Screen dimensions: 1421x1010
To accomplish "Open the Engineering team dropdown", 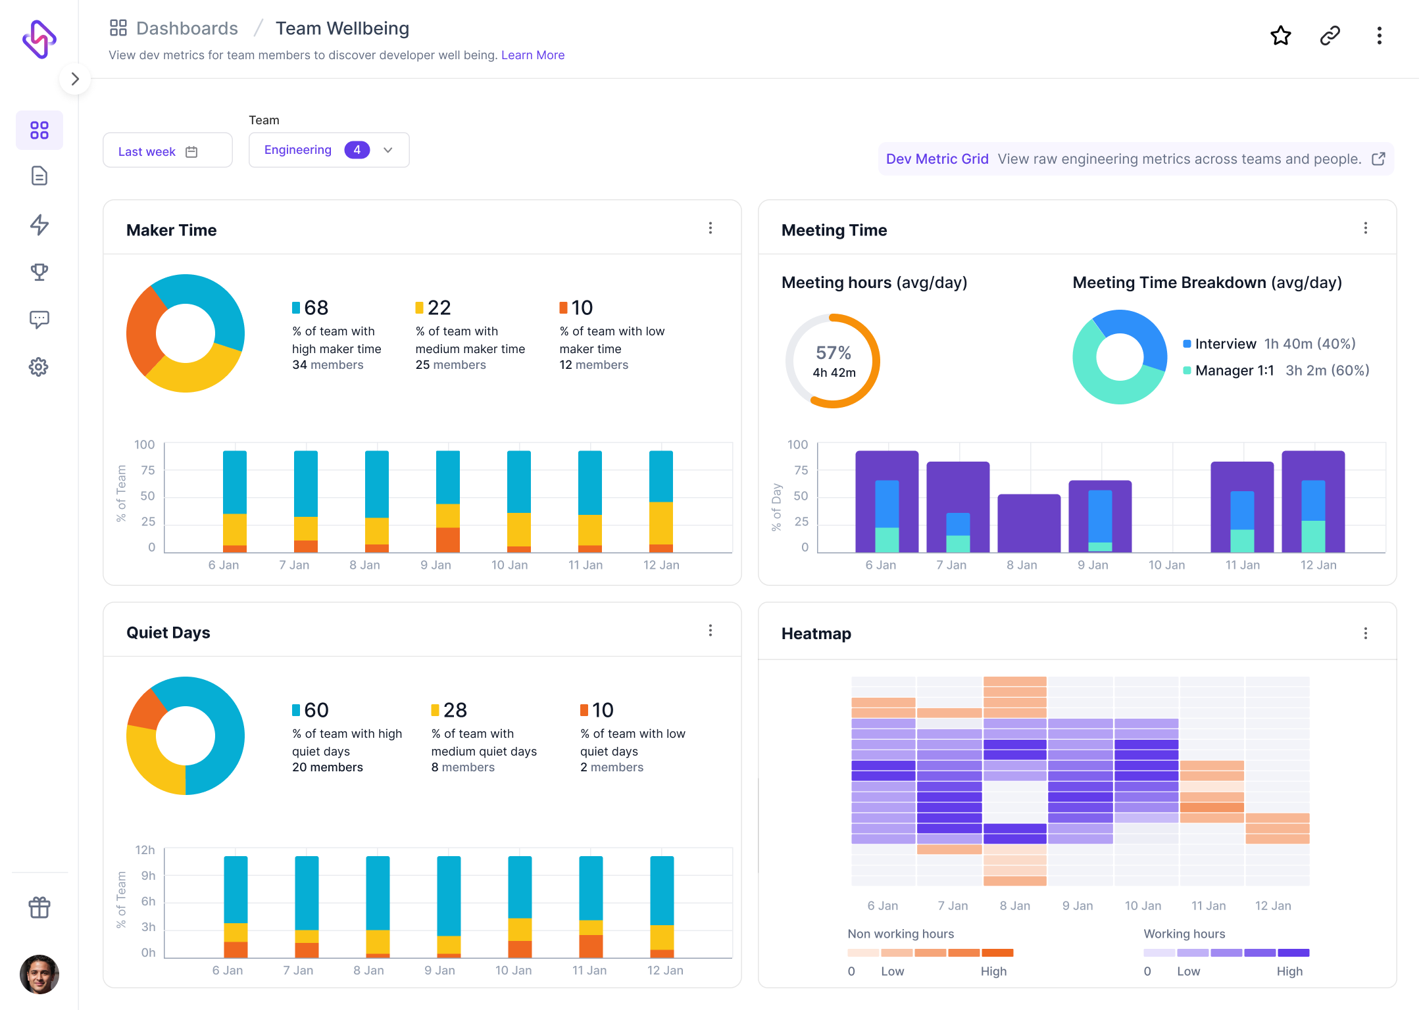I will 329,150.
